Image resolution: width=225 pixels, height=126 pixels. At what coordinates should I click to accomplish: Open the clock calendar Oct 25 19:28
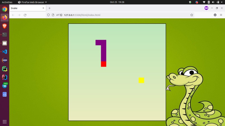(x=117, y=2)
